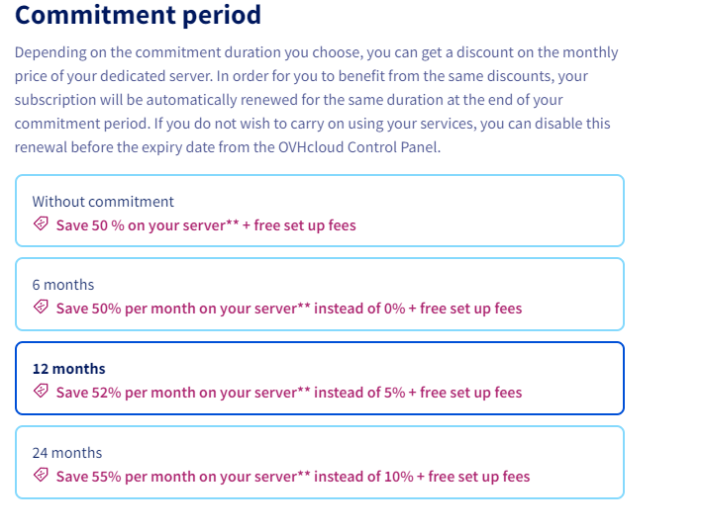Select the Without commitment option card

[320, 211]
